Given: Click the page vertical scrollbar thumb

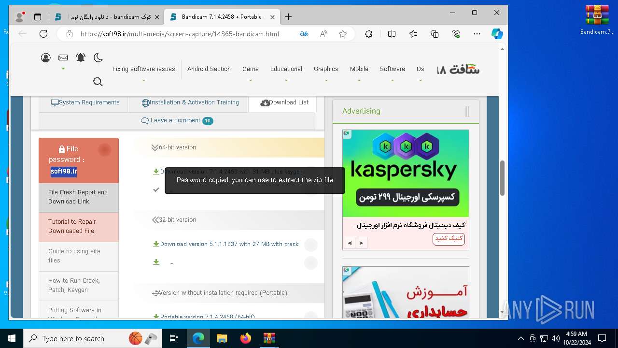Looking at the screenshot, I should point(502,178).
